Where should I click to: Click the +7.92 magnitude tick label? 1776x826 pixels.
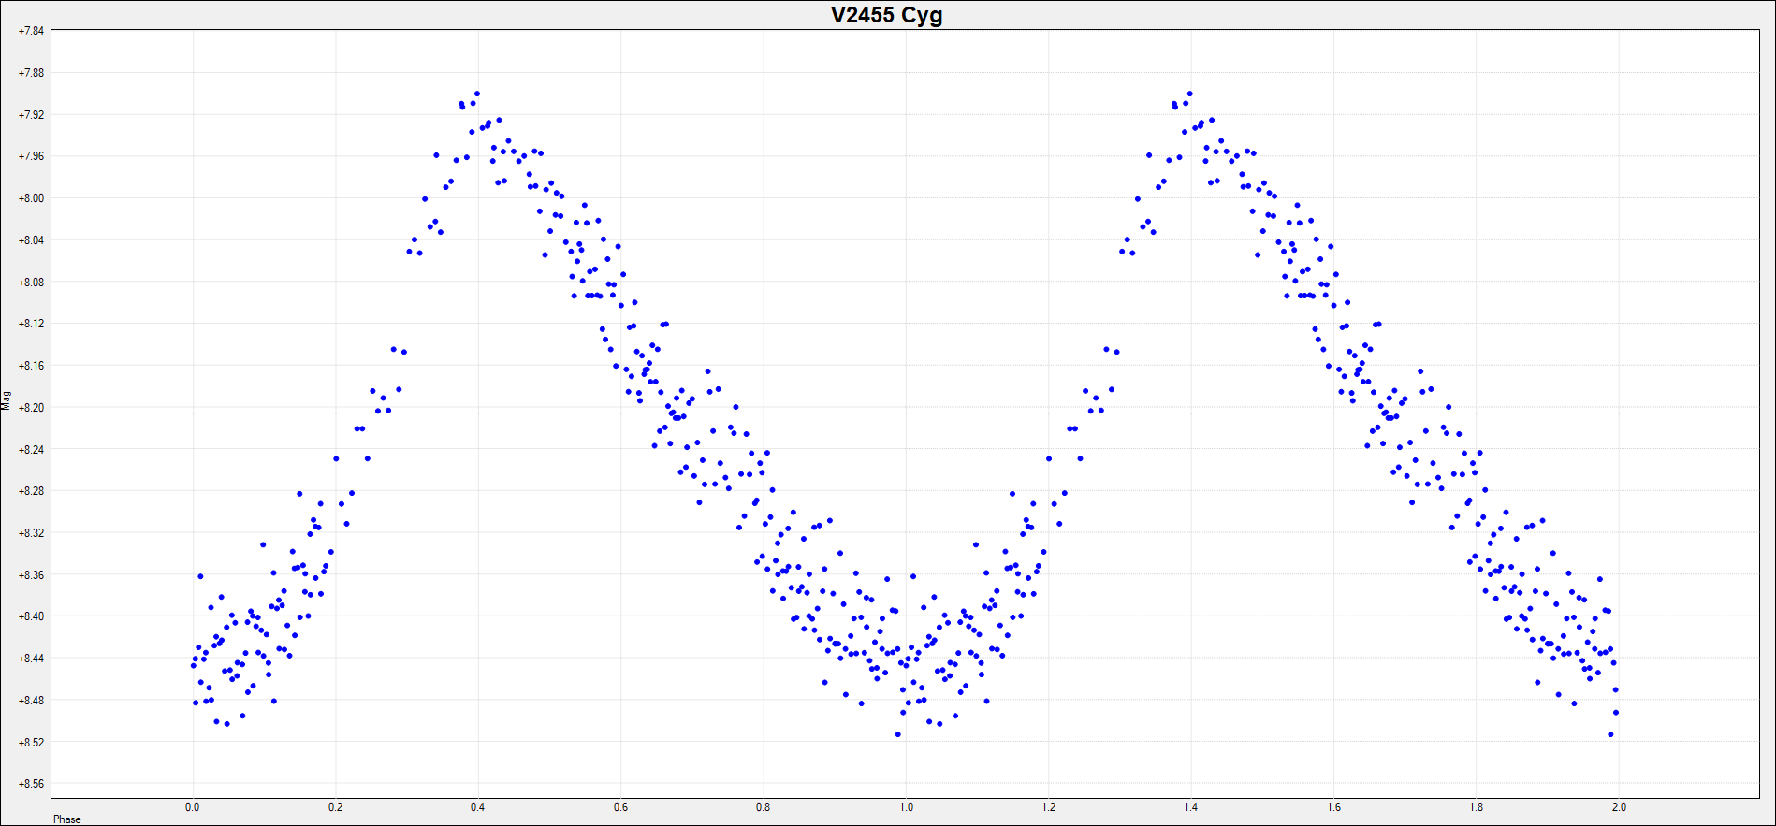pos(31,115)
